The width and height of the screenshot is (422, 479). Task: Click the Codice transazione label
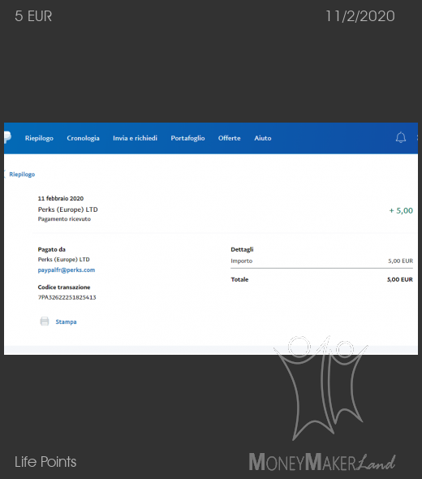point(64,287)
